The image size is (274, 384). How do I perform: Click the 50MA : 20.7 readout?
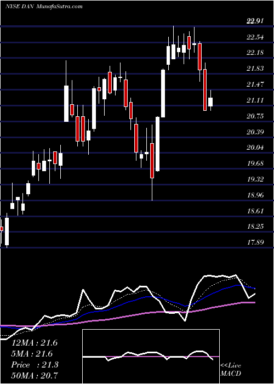[x=35, y=376]
